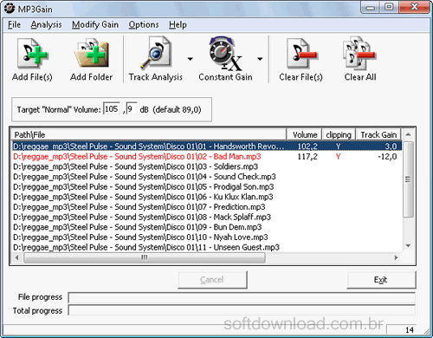This screenshot has height=338, width=433.
Task: Select row 01 - Handsworth Revo...
Action: [207, 146]
